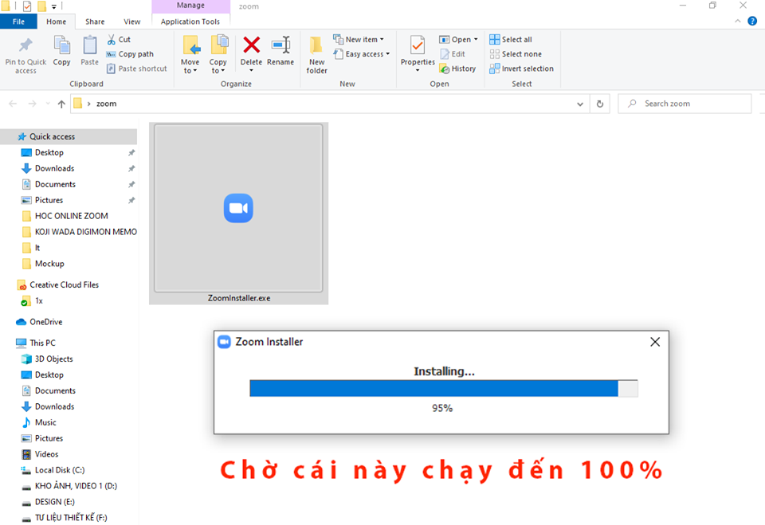
Task: Open the Mockup folder
Action: click(49, 264)
